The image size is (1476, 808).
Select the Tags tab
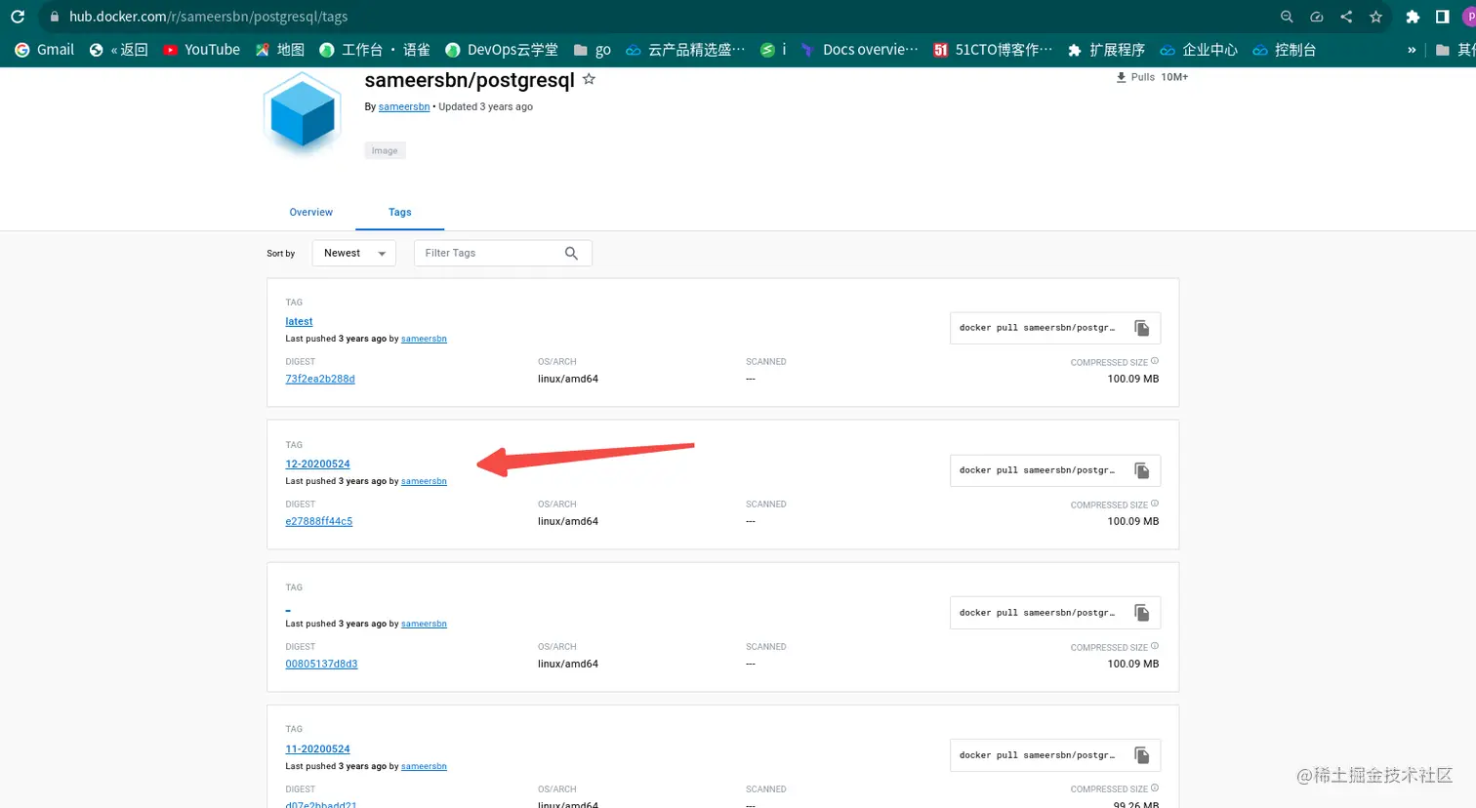coord(399,212)
